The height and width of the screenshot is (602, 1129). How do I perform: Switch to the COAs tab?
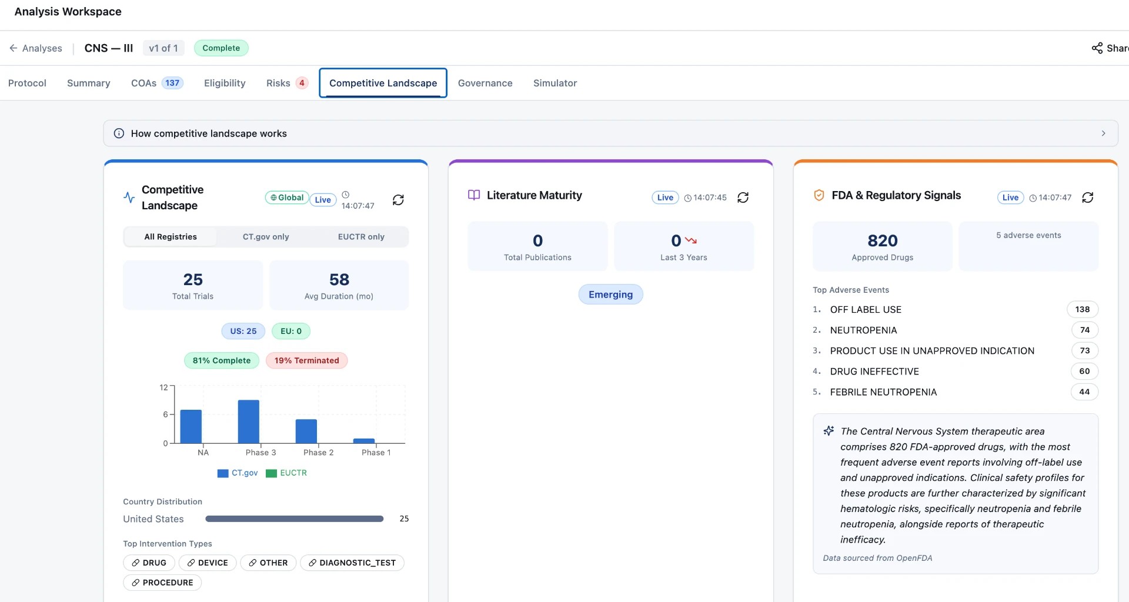[157, 83]
